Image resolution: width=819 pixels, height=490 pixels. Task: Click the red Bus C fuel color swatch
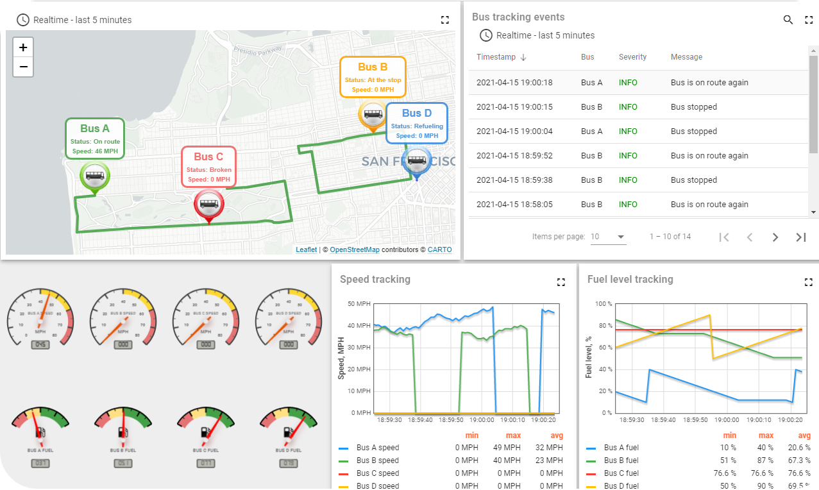591,474
